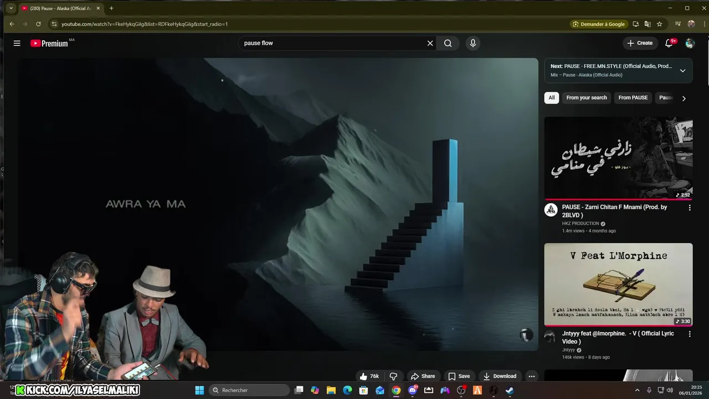Select the All filter chip
This screenshot has height=399, width=709.
tap(551, 98)
